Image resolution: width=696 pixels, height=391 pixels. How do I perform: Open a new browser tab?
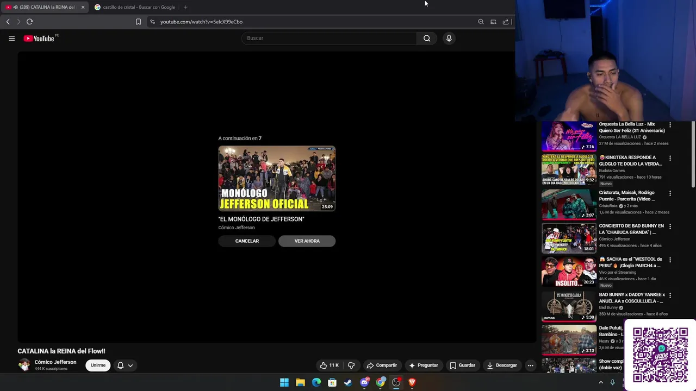185,7
